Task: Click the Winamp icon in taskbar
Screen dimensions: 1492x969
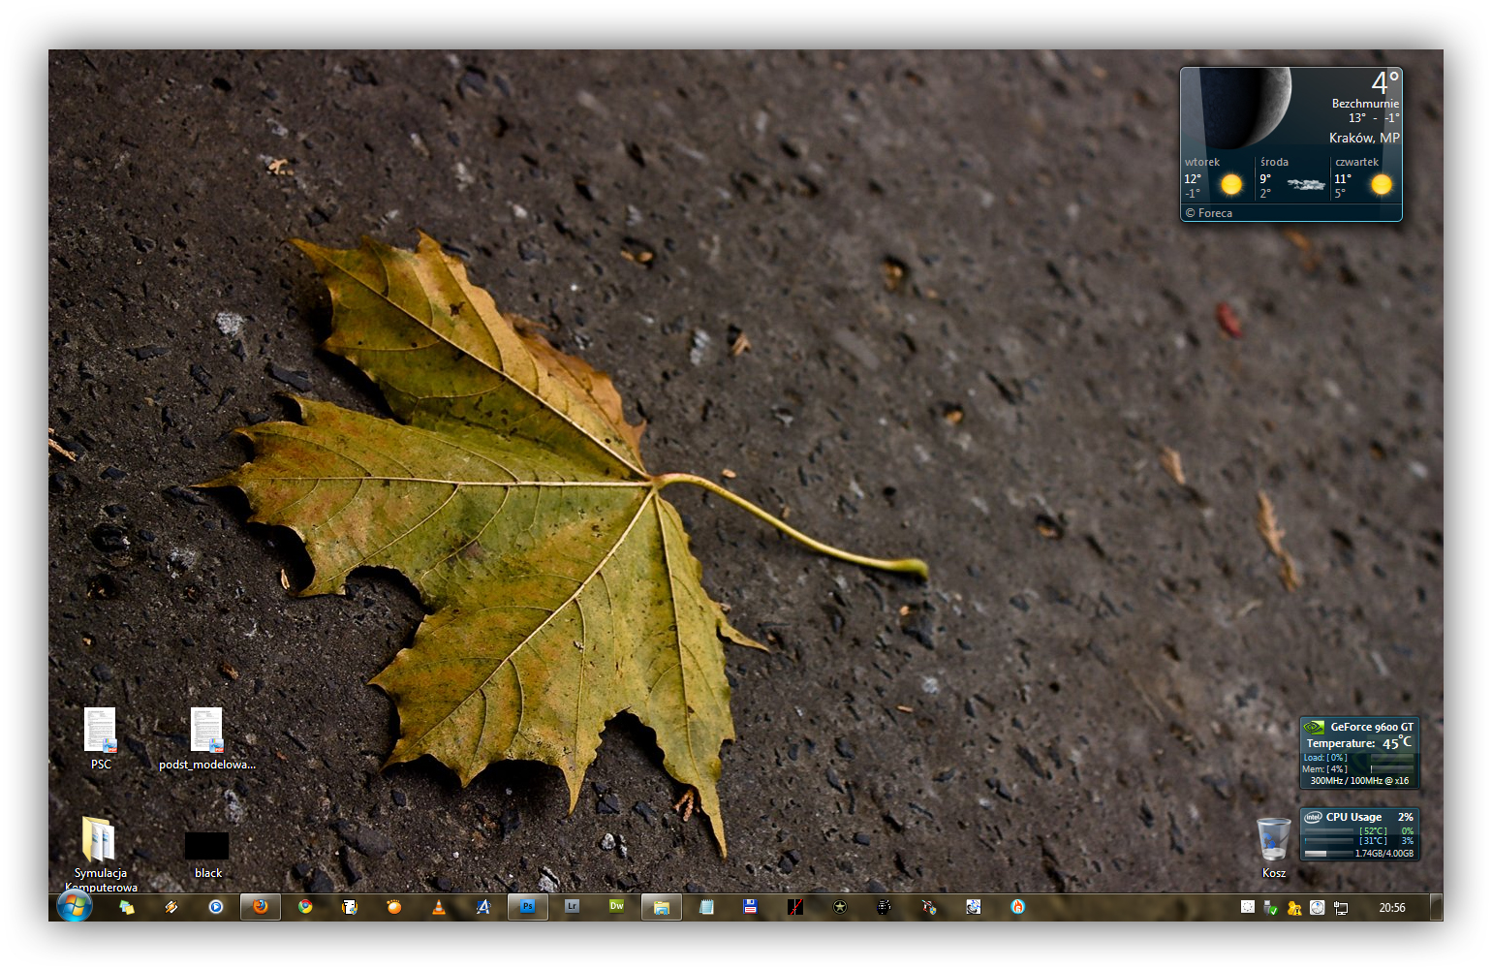Action: (171, 907)
